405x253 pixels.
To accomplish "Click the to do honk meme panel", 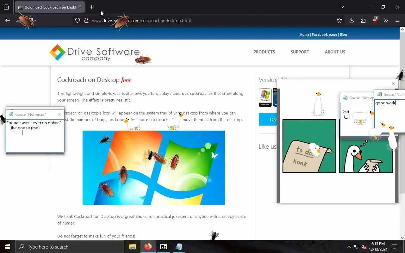I will [x=309, y=146].
